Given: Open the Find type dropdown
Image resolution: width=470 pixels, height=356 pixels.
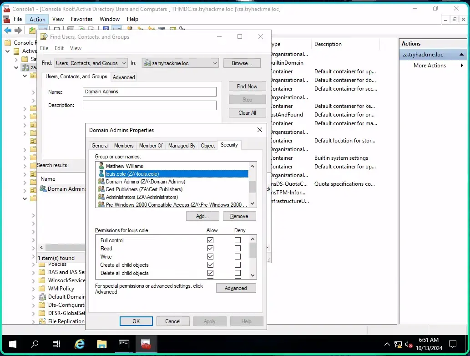Looking at the screenshot, I should point(91,63).
